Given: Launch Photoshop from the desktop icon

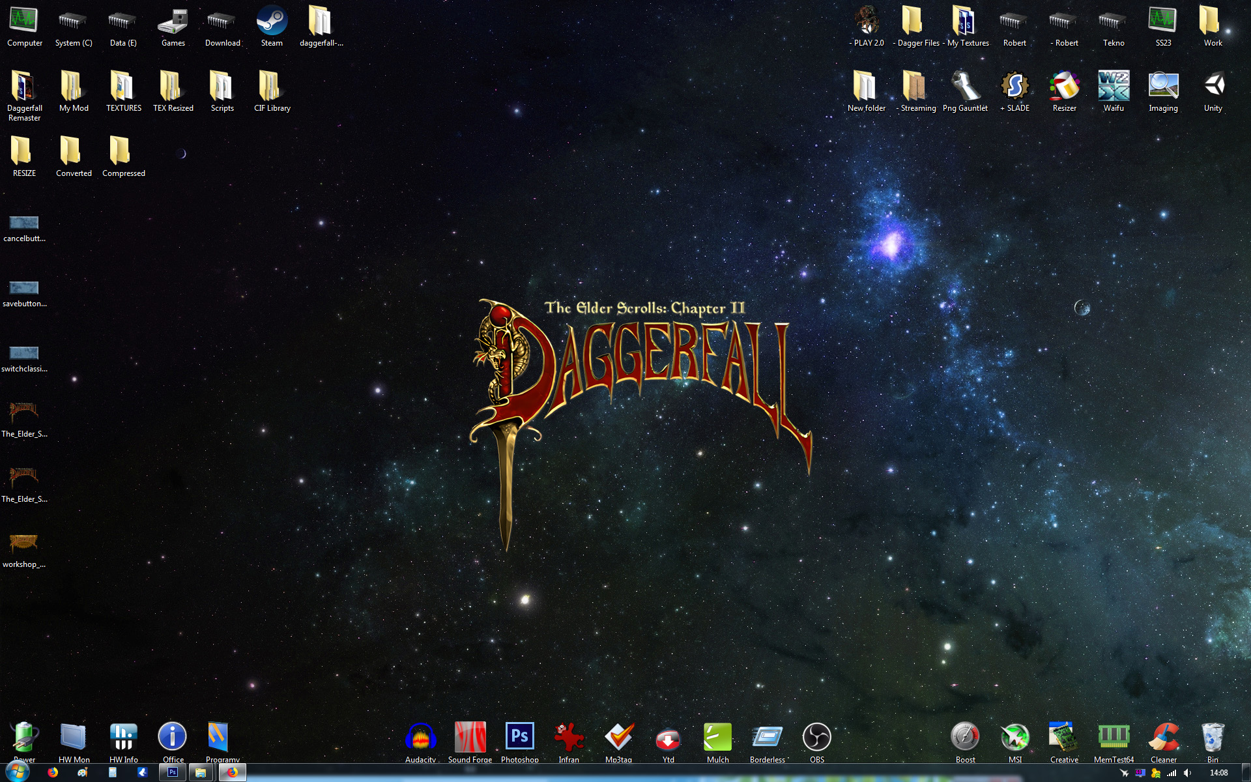Looking at the screenshot, I should tap(519, 742).
